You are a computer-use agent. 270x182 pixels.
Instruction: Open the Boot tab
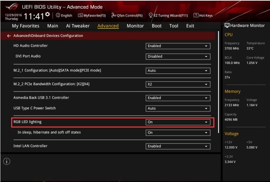click(x=156, y=26)
